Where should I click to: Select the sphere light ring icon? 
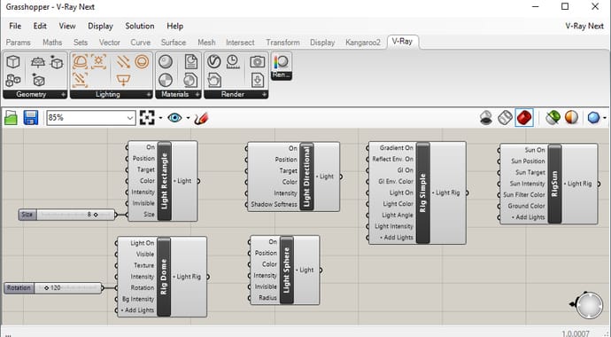pyautogui.click(x=142, y=61)
